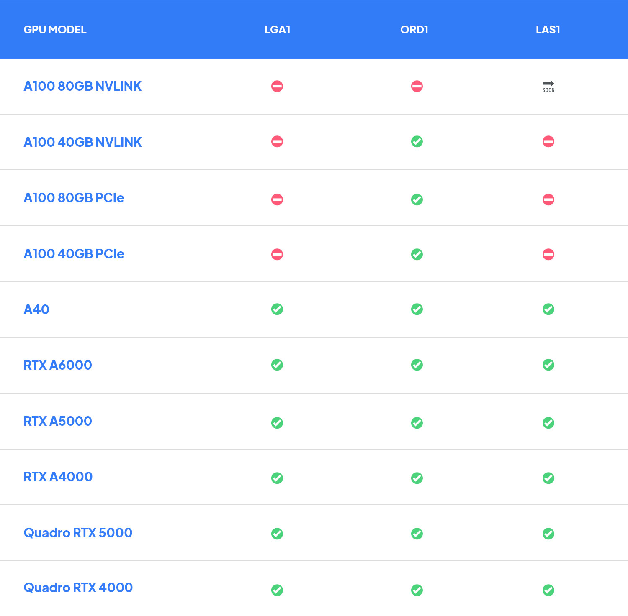Click the A100 40GB NVLINK LAS1 unavailable icon
This screenshot has height=616, width=628.
click(548, 141)
